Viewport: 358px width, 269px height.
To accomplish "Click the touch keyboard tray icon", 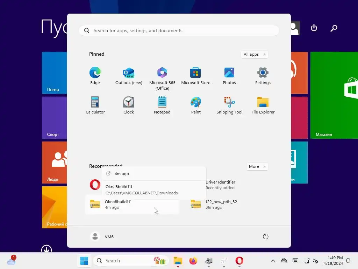I will click(295, 261).
